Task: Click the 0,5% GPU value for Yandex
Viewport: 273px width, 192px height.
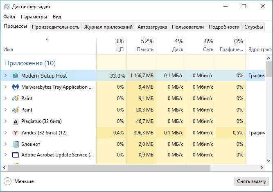Action: point(238,133)
